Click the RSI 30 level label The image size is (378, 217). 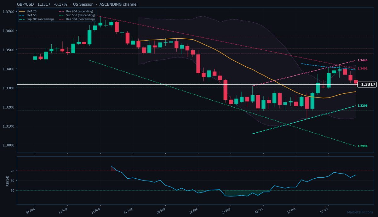pyautogui.click(x=12, y=190)
